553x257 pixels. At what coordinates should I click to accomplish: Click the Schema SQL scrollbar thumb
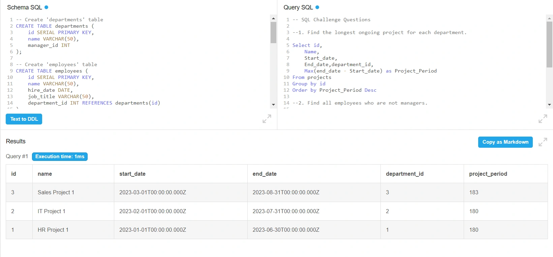point(273,32)
